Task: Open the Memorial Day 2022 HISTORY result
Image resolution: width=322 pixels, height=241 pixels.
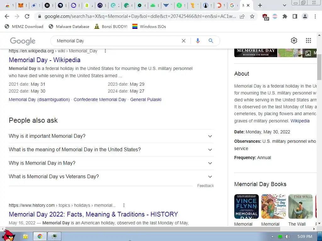Action: [x=93, y=214]
